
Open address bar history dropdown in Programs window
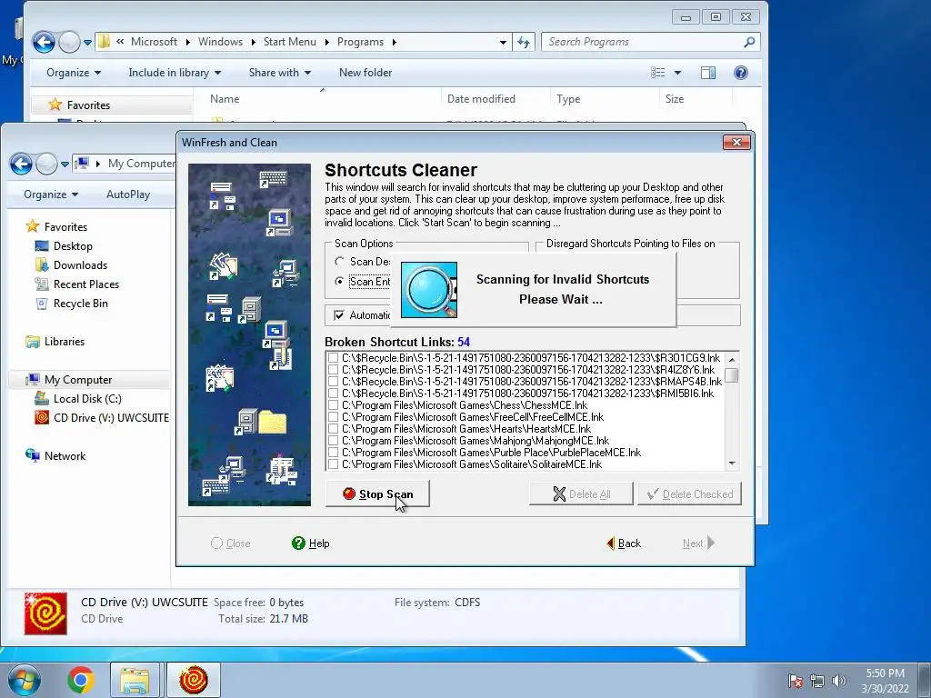[503, 42]
